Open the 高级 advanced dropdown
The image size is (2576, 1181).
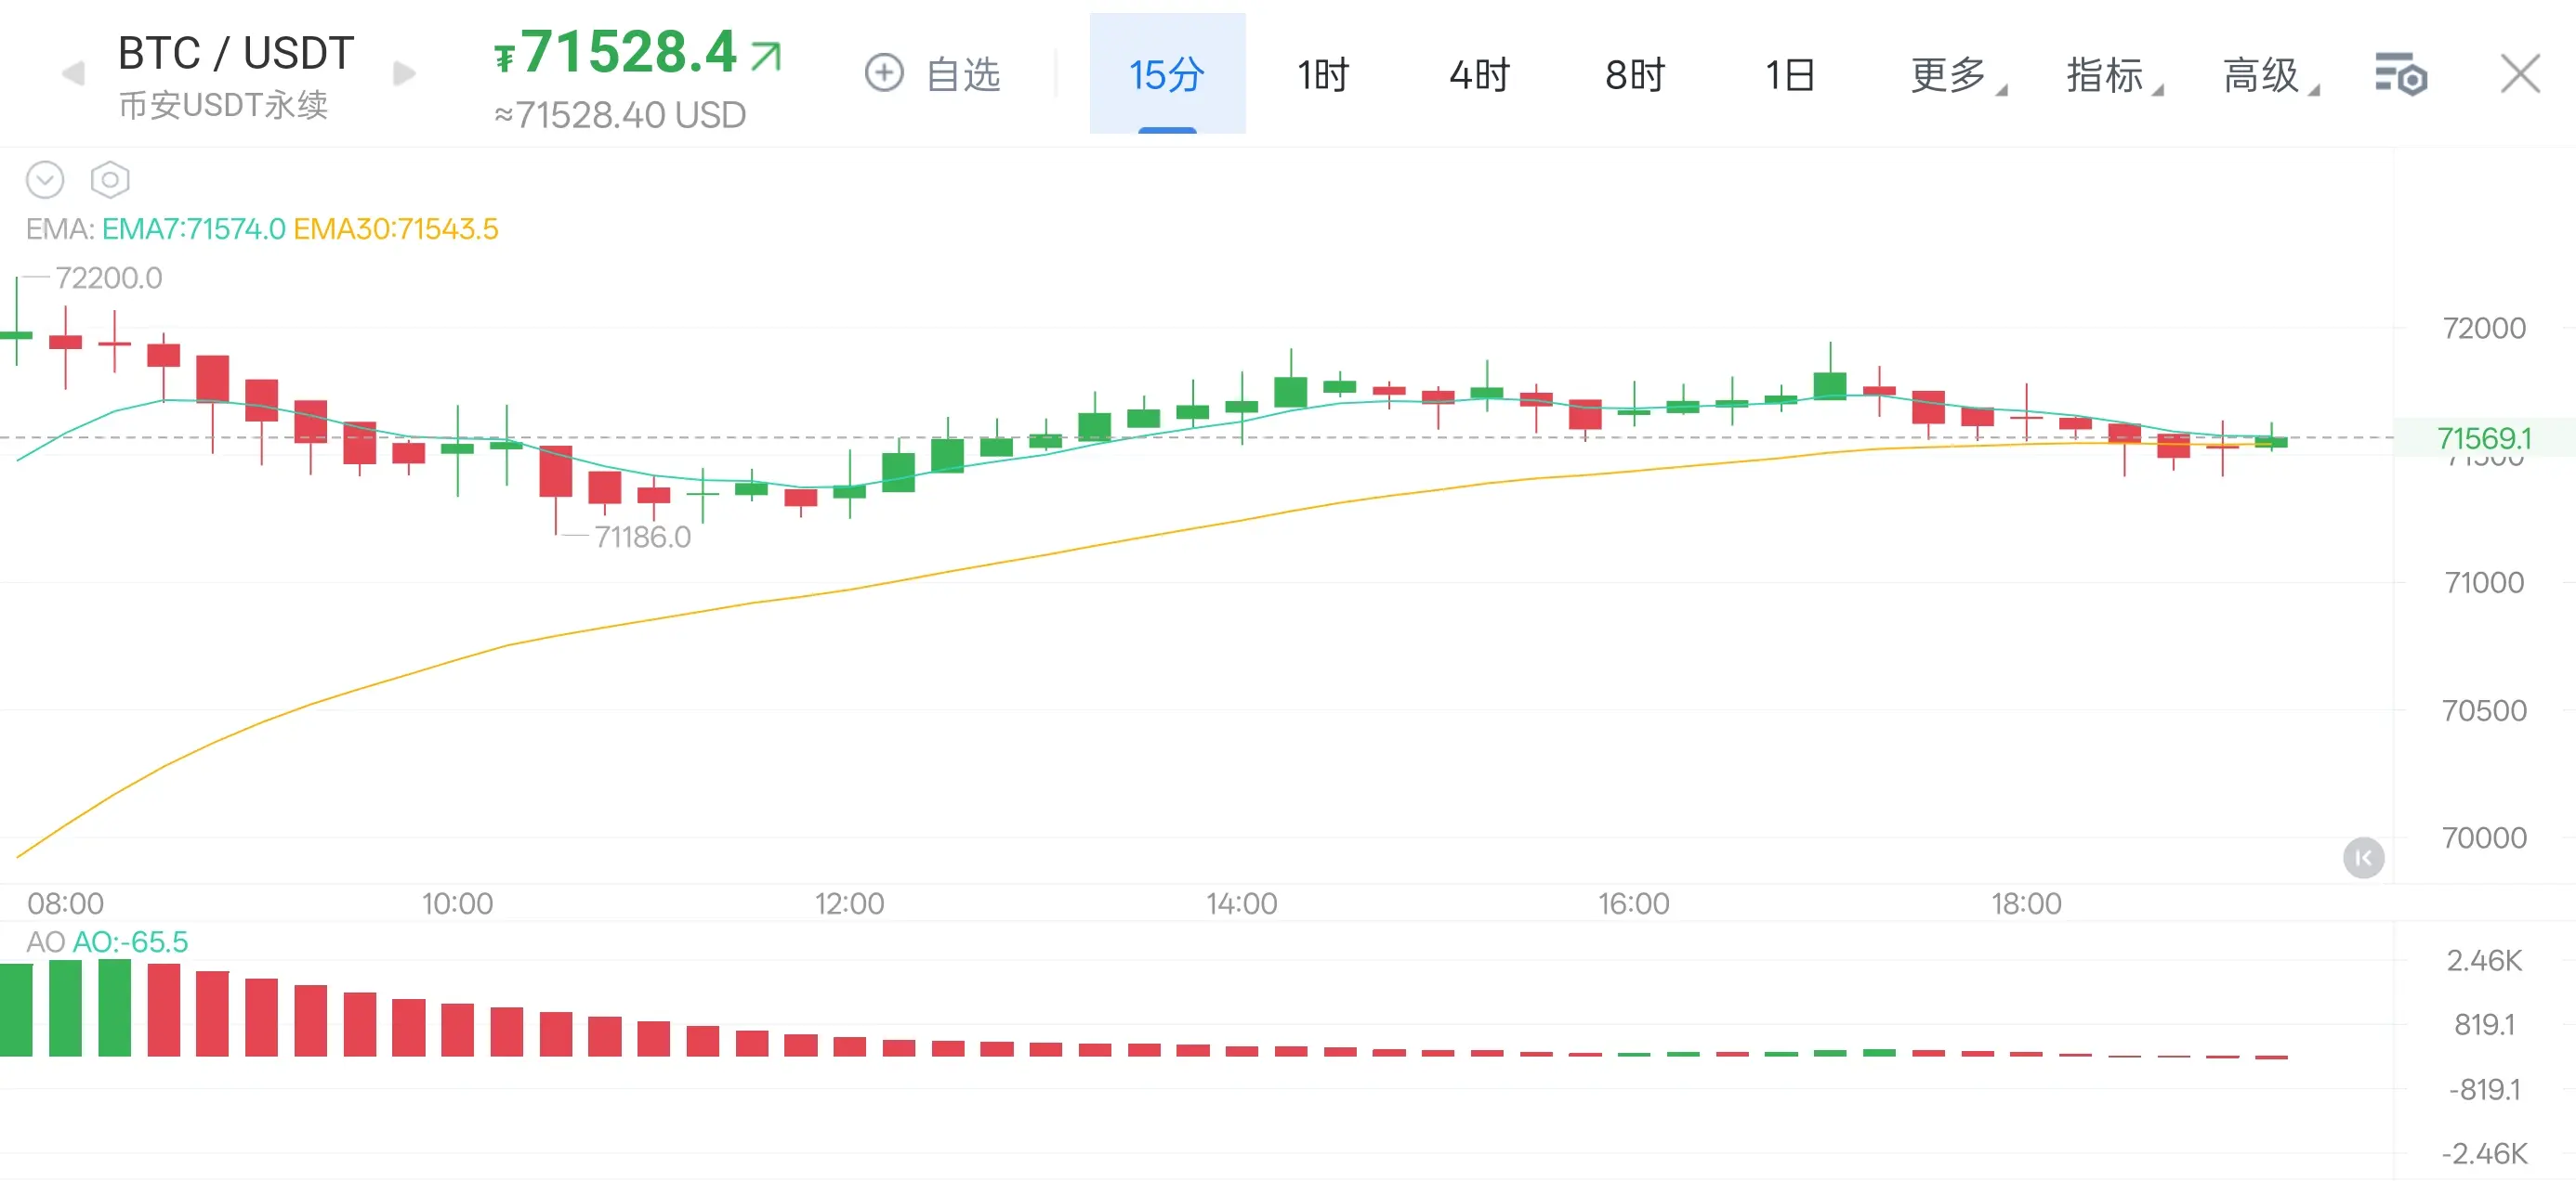[2262, 75]
